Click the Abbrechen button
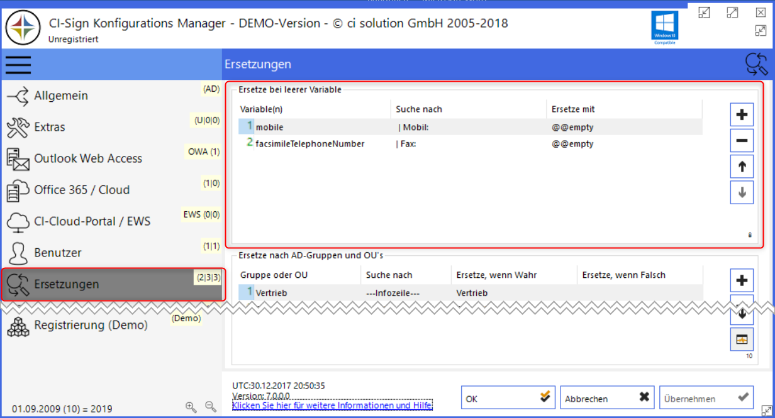Screen dimensions: 775x418 606,398
